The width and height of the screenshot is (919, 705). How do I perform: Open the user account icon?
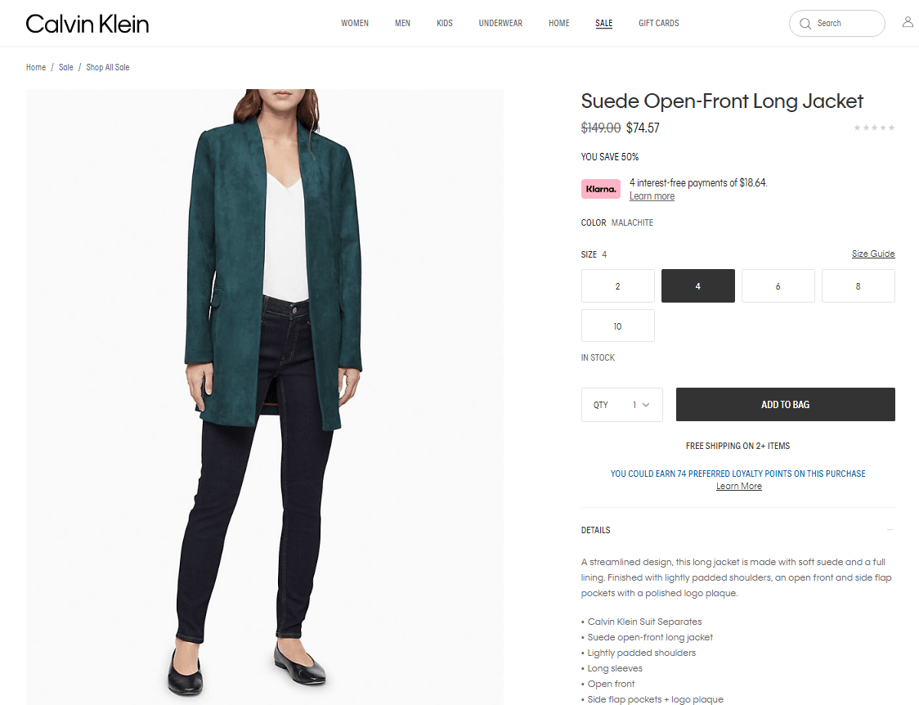tap(908, 22)
